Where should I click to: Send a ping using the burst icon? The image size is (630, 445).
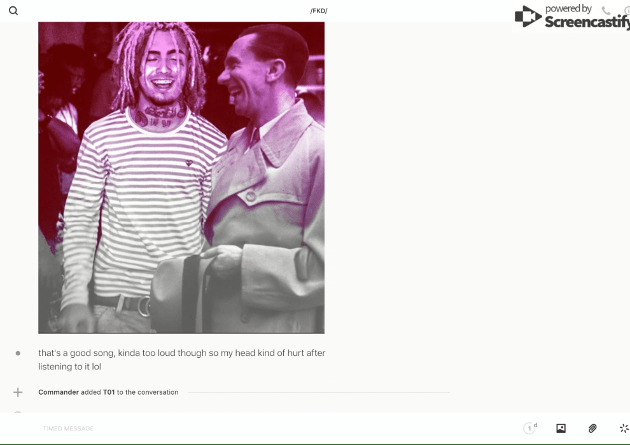point(624,428)
